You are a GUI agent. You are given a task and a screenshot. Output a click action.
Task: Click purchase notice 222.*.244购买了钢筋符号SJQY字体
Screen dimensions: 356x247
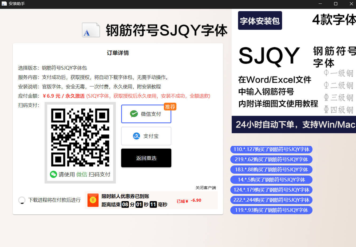[x=271, y=200]
